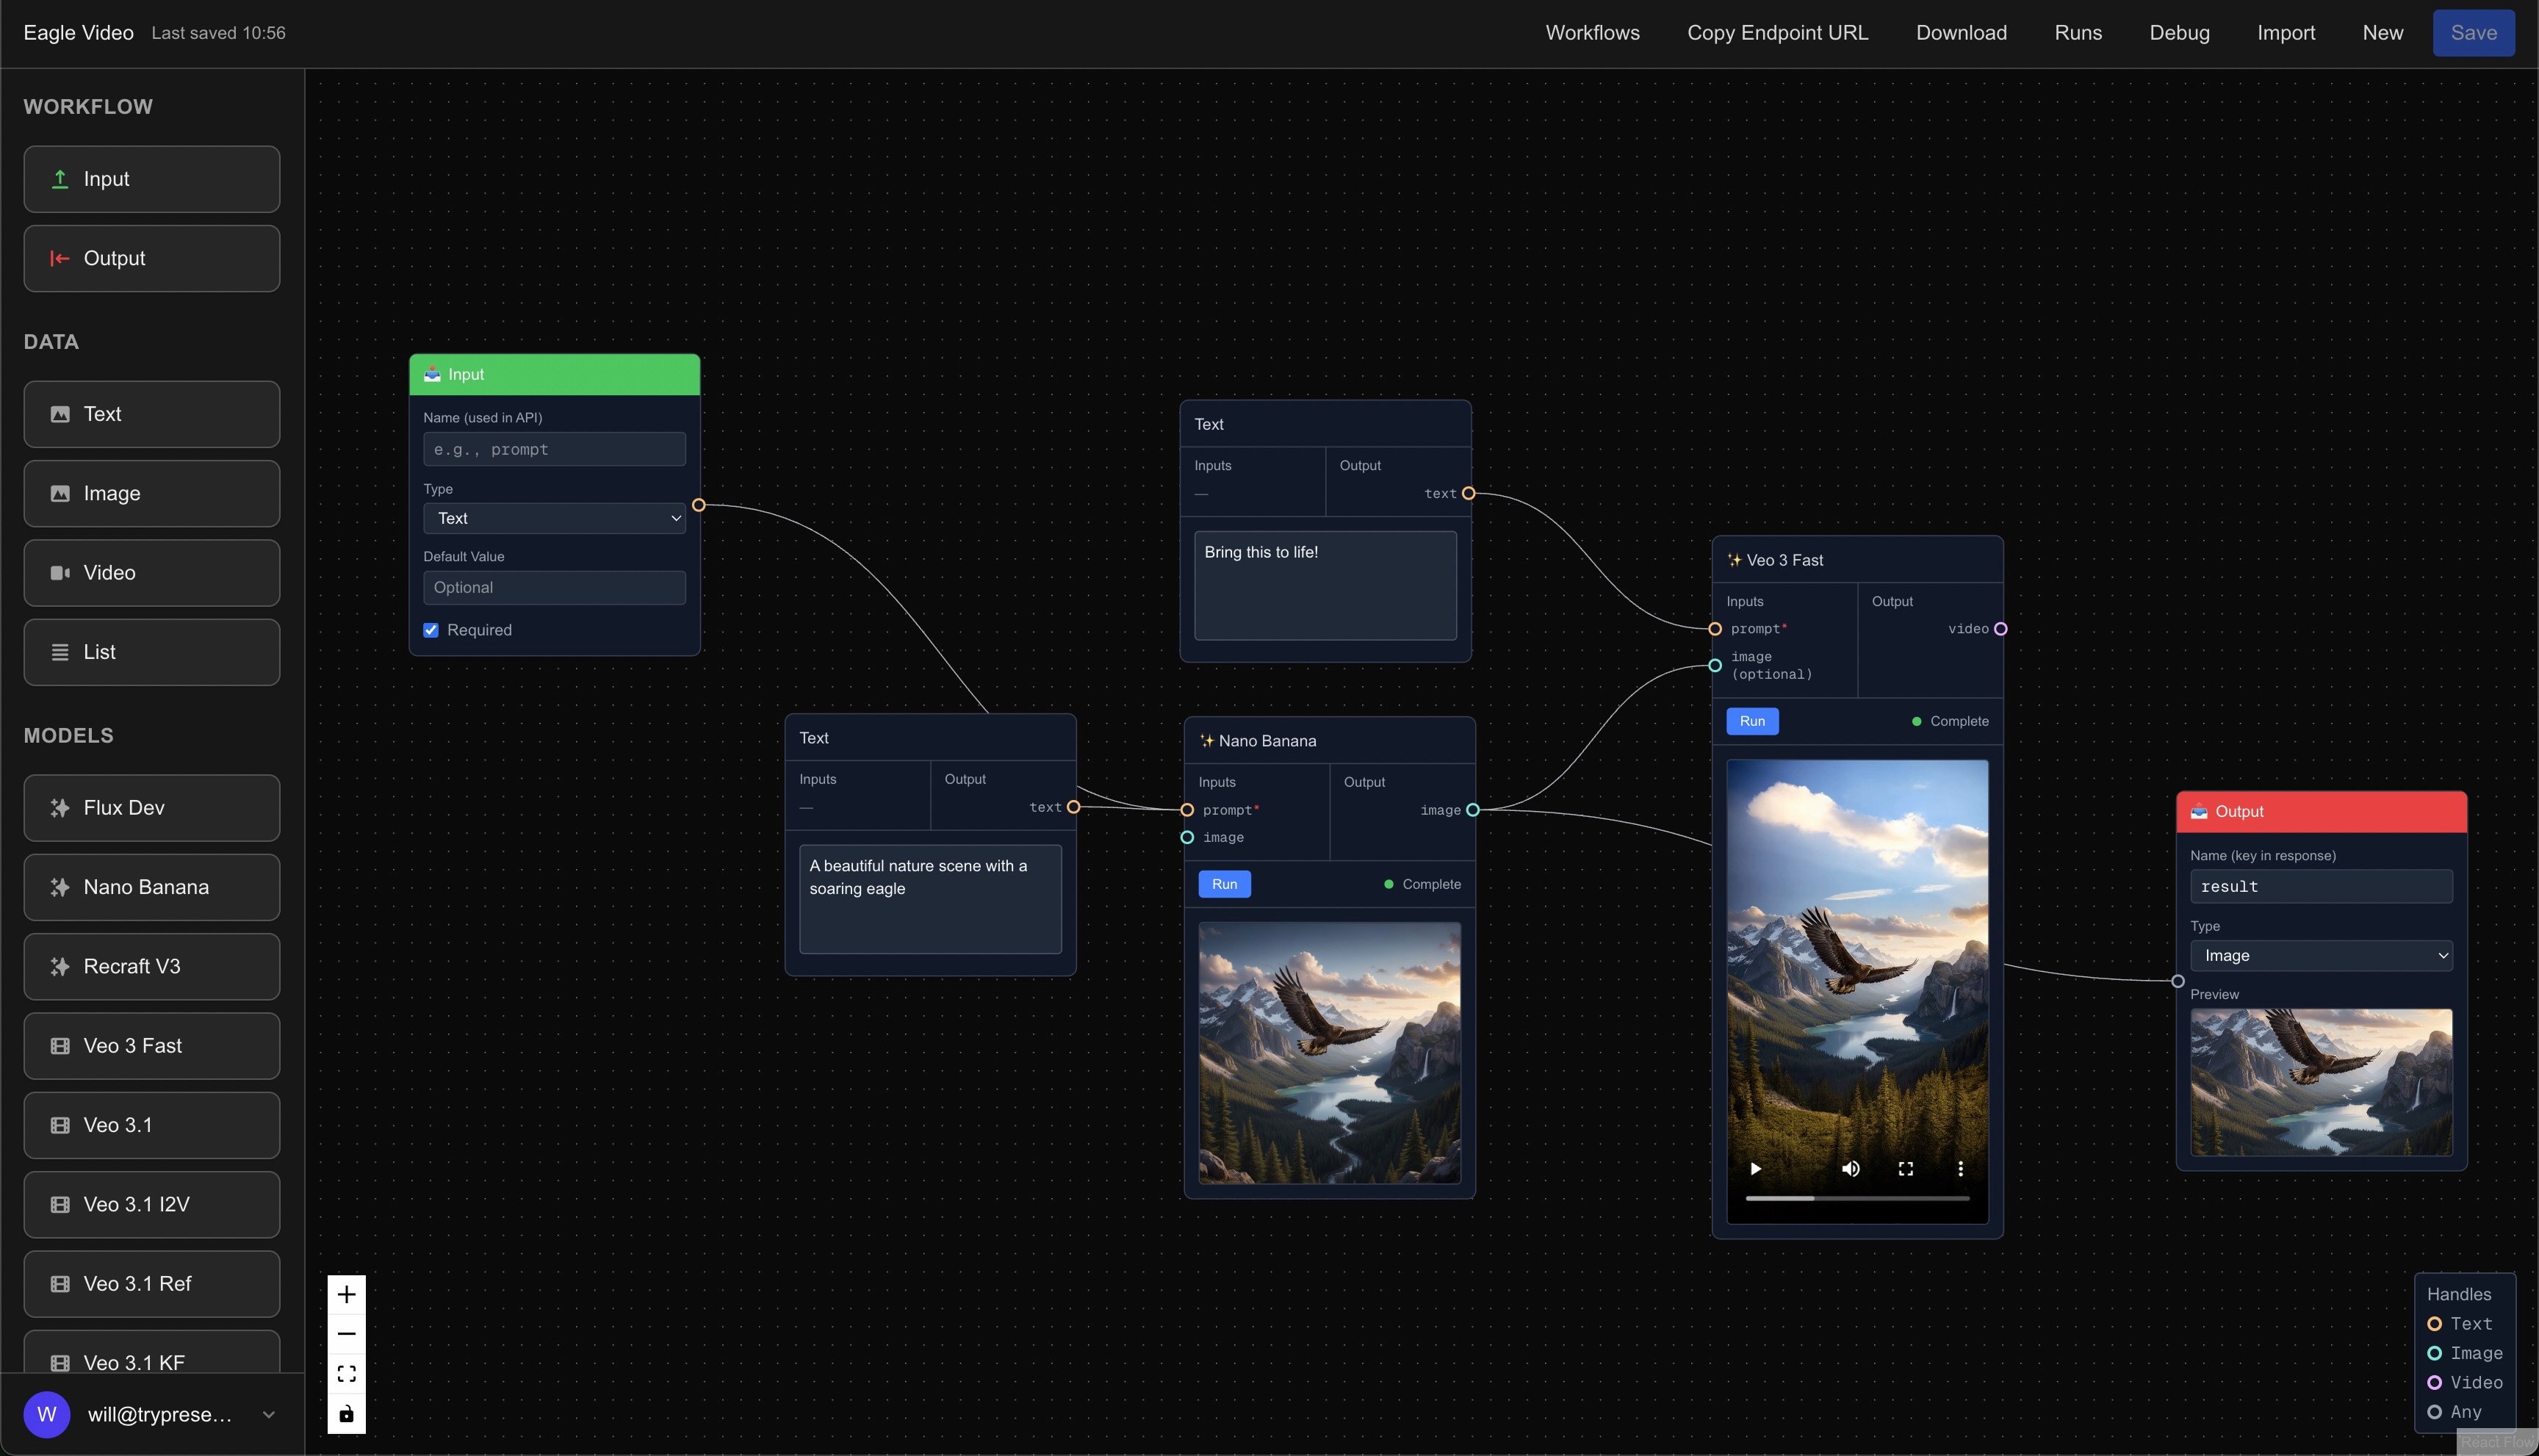
Task: Uncheck the Required checkbox
Action: click(431, 630)
